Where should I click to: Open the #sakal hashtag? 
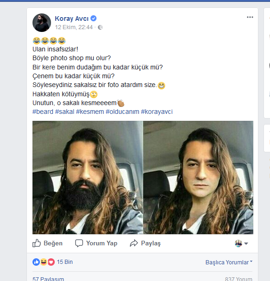64,112
